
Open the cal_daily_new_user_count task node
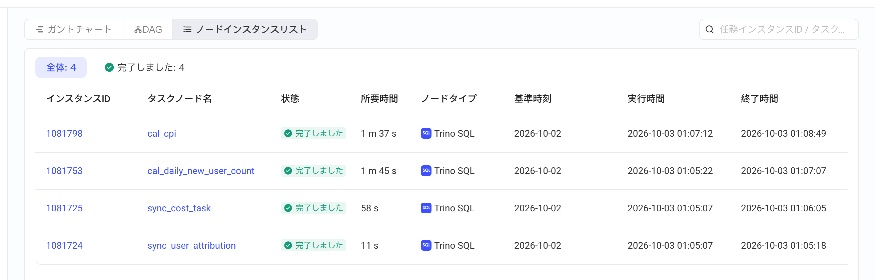coord(201,171)
